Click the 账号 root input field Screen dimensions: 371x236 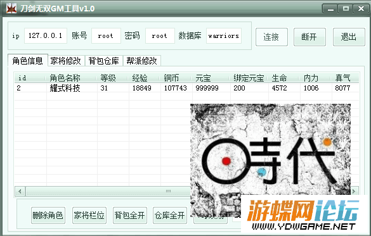coord(106,36)
